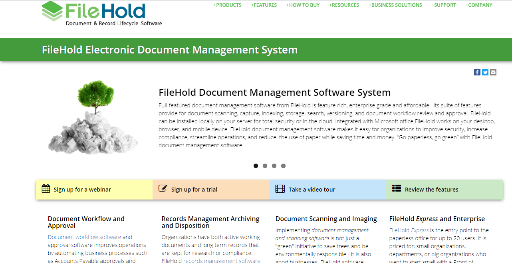Click the Document Workflow and Approval heading
Screen dimensions: 512x263
click(86, 222)
